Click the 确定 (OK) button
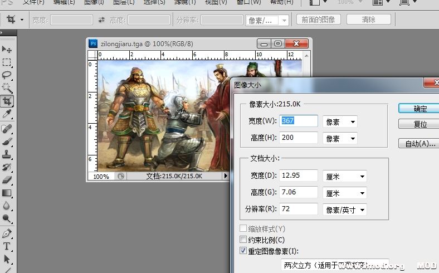The height and width of the screenshot is (273, 439). 419,108
